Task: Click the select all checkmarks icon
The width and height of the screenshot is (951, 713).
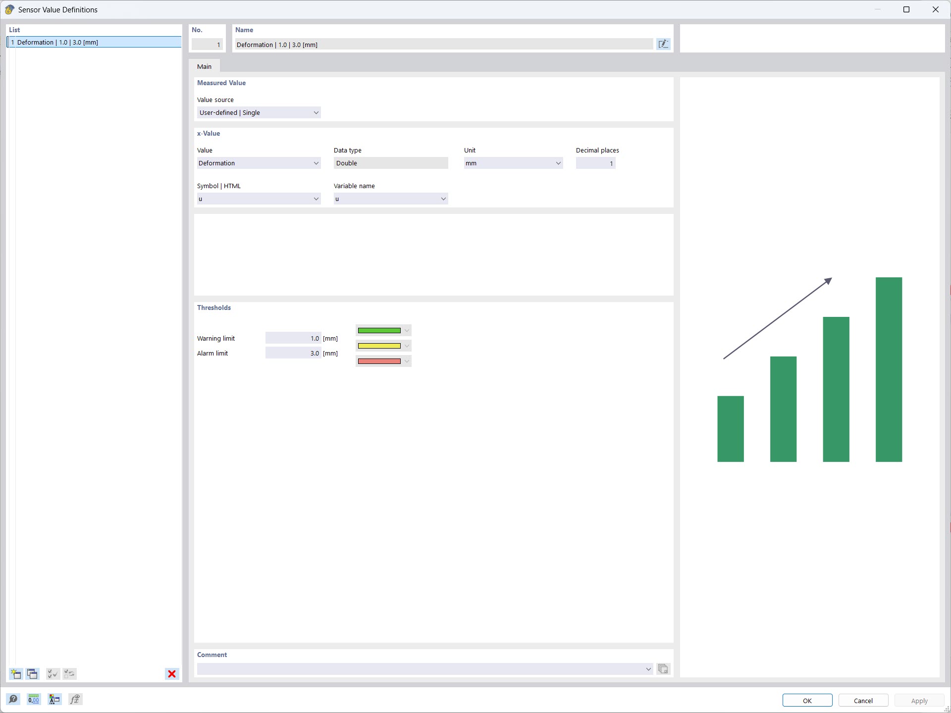Action: click(x=53, y=674)
